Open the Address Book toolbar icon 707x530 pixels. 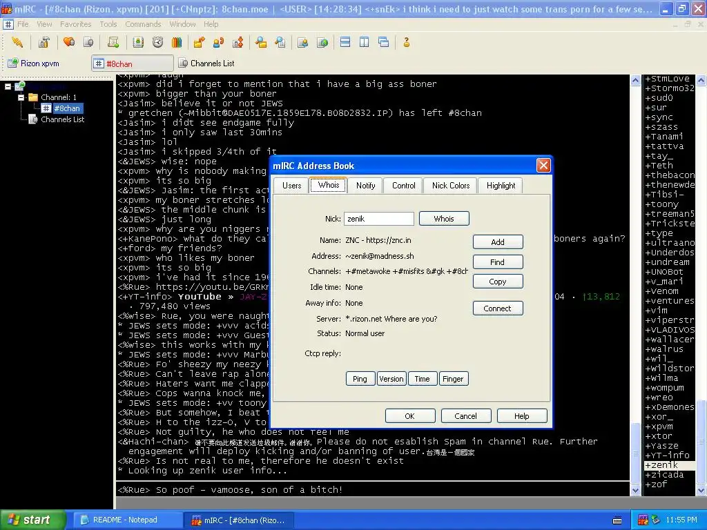pos(138,42)
